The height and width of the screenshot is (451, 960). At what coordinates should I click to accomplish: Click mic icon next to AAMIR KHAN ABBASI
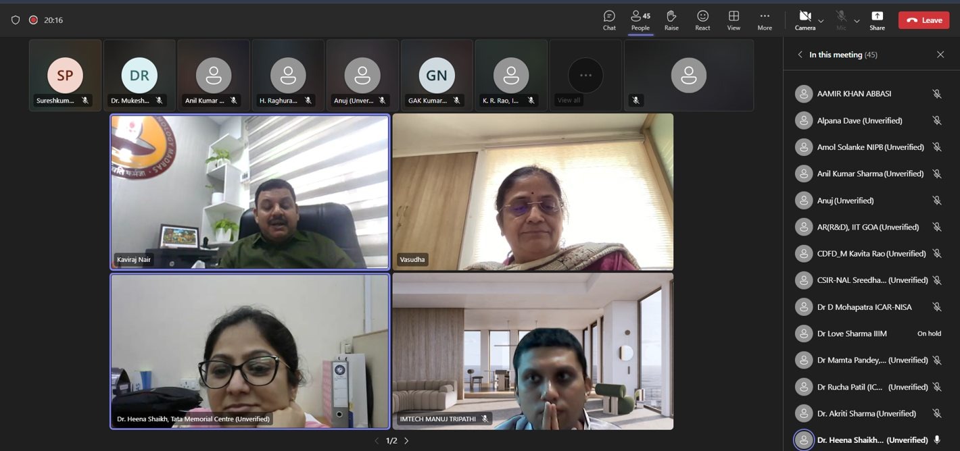(936, 94)
